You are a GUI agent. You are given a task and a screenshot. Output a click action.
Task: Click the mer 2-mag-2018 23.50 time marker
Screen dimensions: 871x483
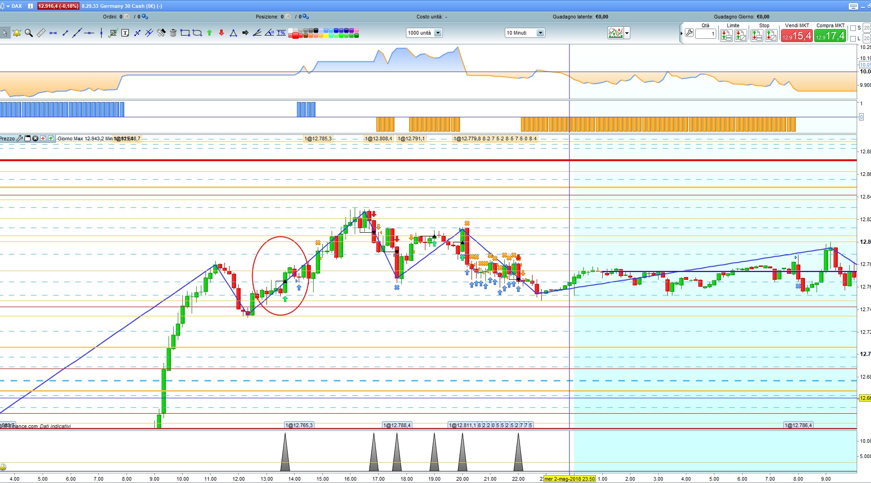[x=570, y=479]
